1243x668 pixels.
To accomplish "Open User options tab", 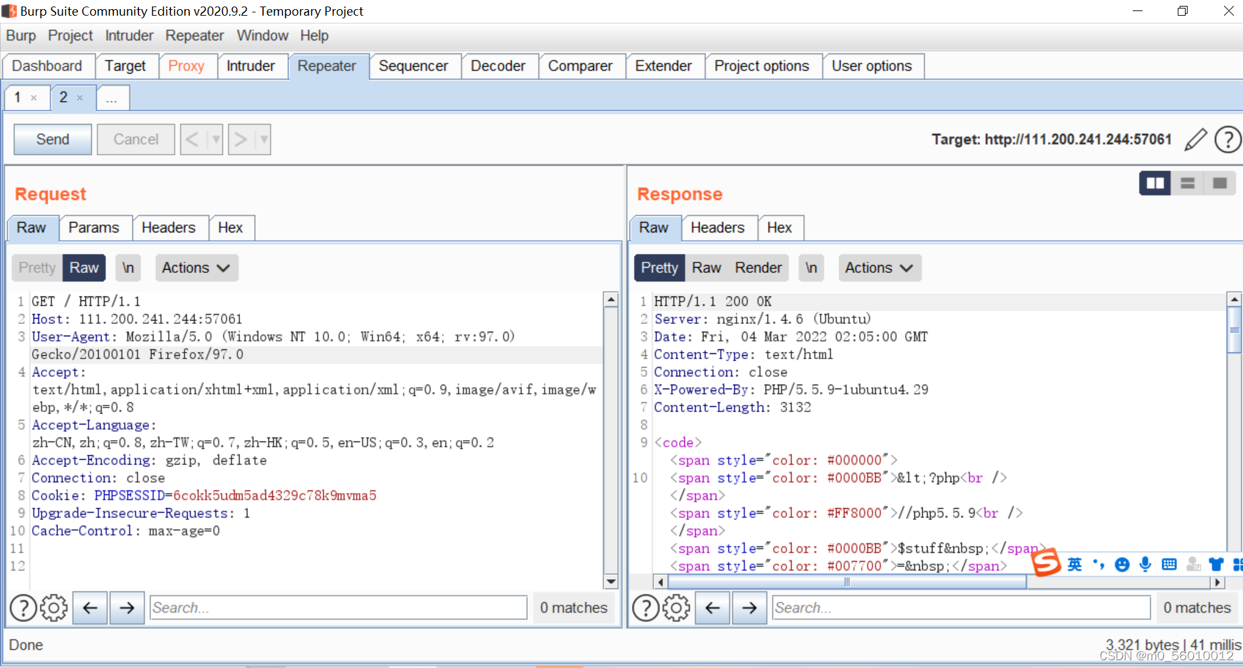I will 872,66.
